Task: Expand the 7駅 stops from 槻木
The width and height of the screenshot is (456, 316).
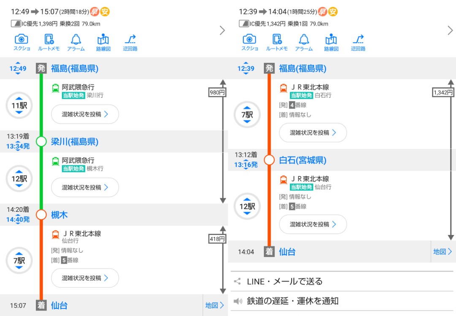Action: [x=19, y=261]
